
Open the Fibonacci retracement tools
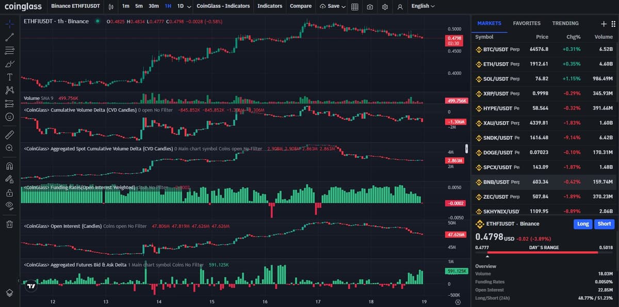click(x=9, y=51)
